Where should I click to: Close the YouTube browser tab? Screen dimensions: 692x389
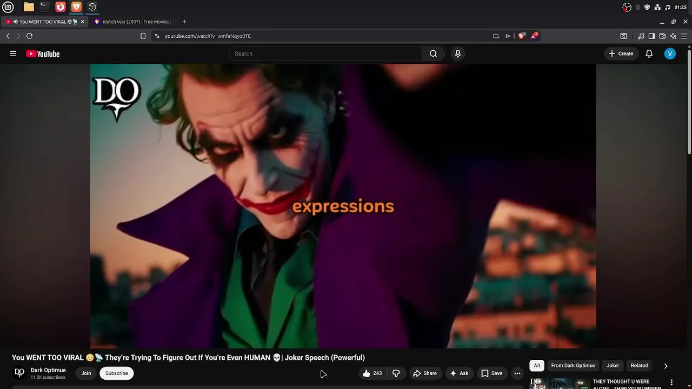[83, 22]
